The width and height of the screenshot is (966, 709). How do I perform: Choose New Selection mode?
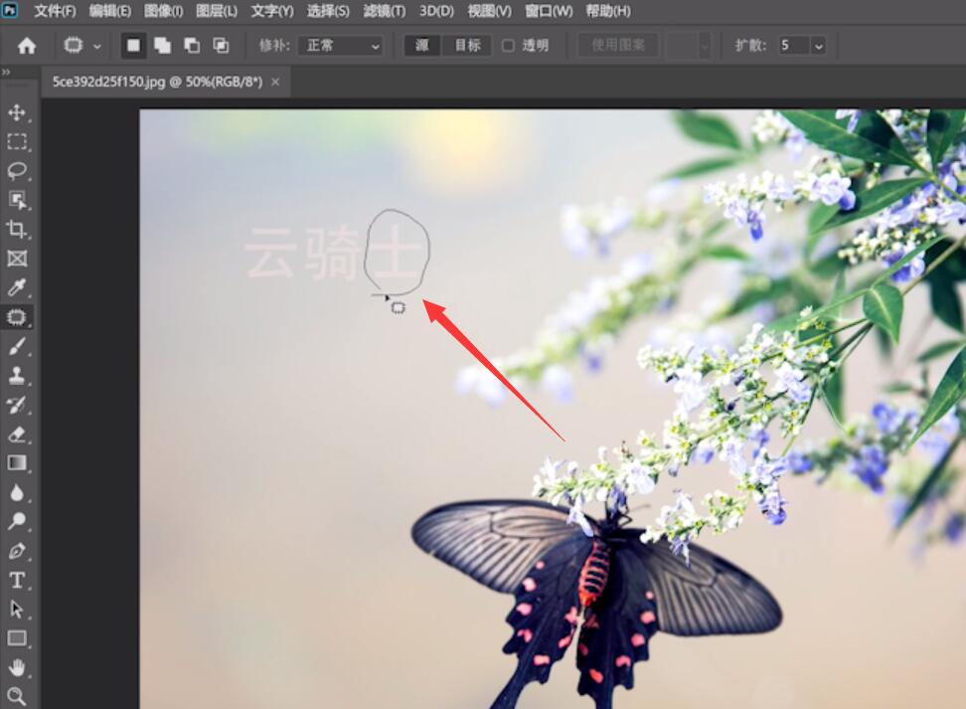click(133, 46)
